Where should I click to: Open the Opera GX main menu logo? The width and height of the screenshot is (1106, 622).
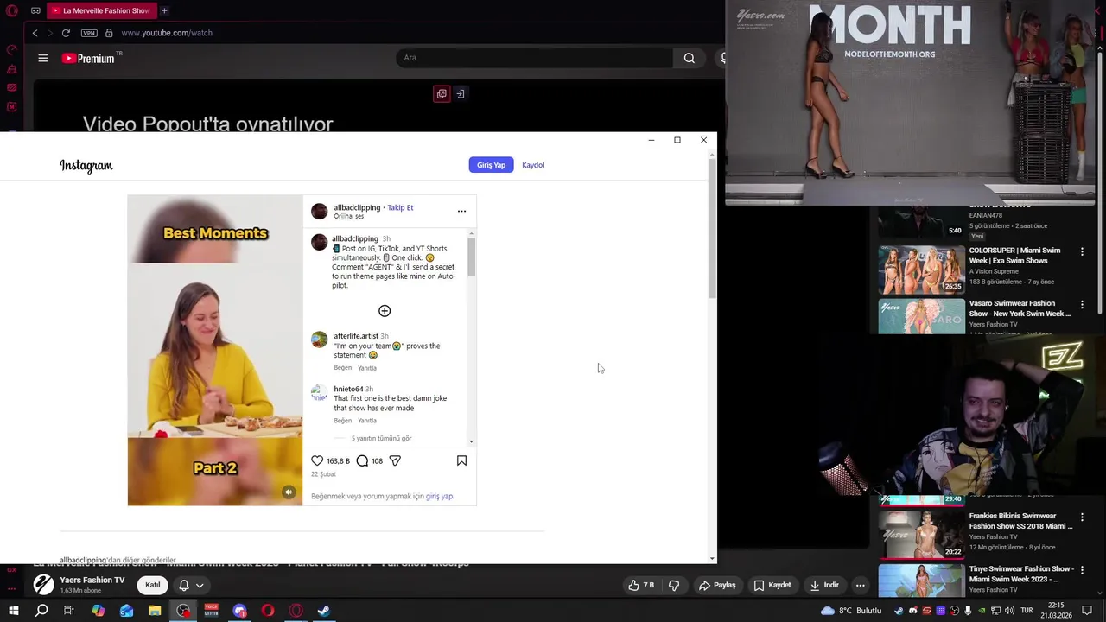tap(12, 10)
